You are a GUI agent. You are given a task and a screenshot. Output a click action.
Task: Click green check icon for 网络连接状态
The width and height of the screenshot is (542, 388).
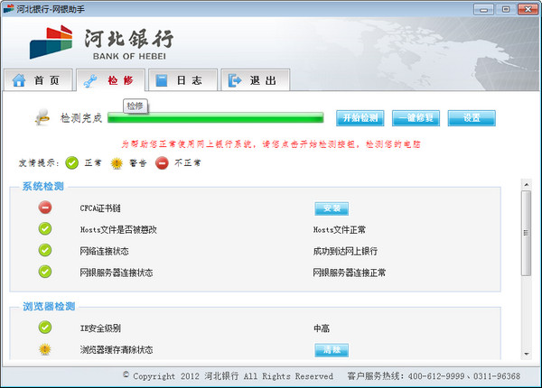(x=45, y=250)
